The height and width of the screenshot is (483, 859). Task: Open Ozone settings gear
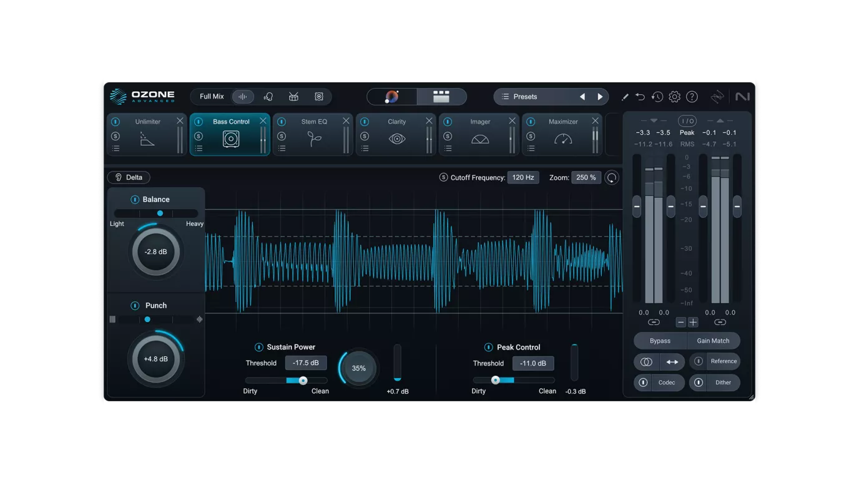[674, 97]
